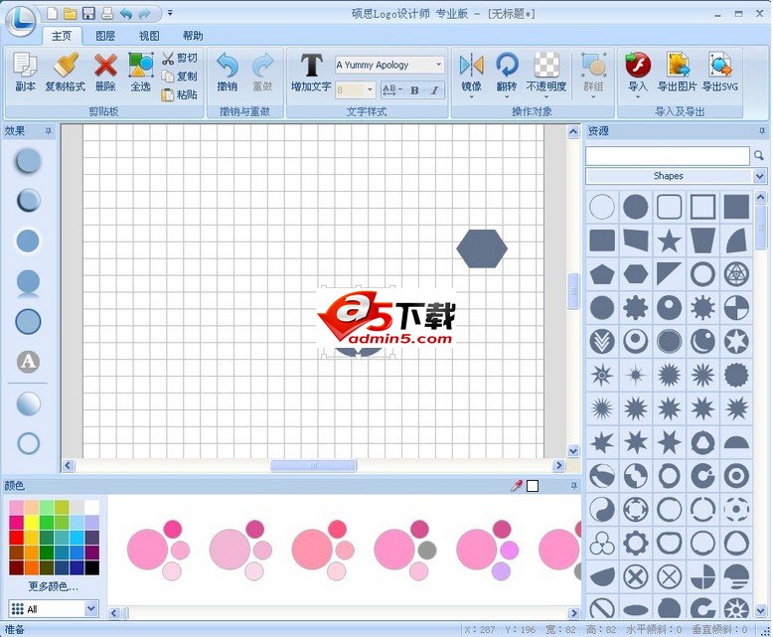The height and width of the screenshot is (637, 773).
Task: Toggle italic text formatting
Action: coord(434,90)
